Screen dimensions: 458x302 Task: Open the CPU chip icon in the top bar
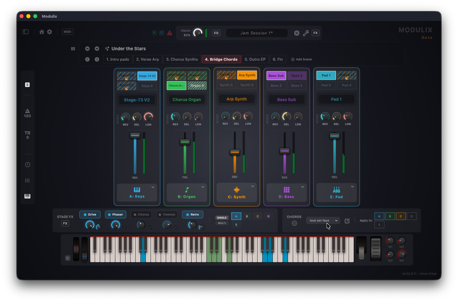tap(297, 33)
